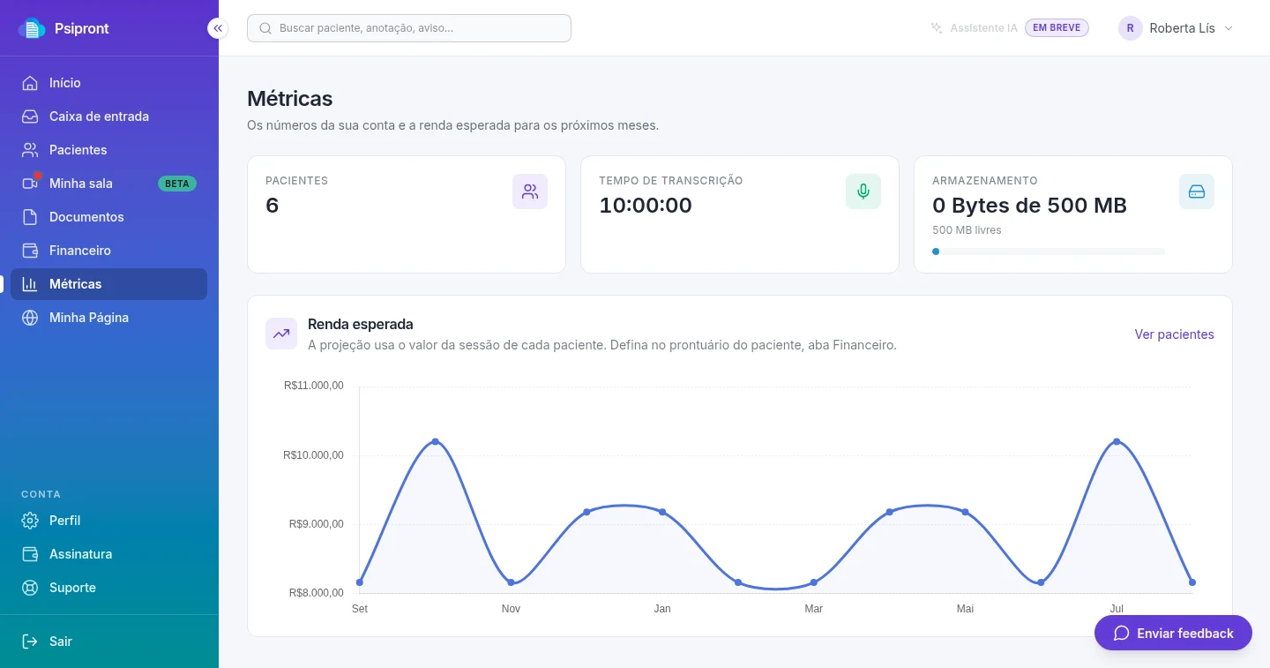The image size is (1270, 668).
Task: Click the Financeiro wallet icon
Action: 30,251
